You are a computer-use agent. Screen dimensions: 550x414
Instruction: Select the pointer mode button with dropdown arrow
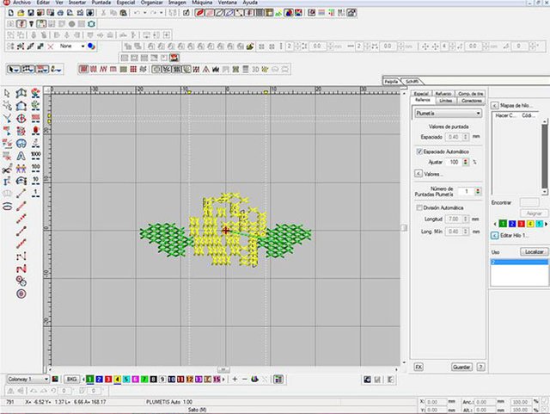(14, 69)
